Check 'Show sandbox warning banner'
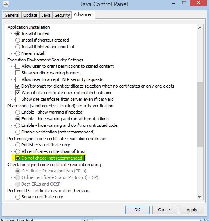 18,73
